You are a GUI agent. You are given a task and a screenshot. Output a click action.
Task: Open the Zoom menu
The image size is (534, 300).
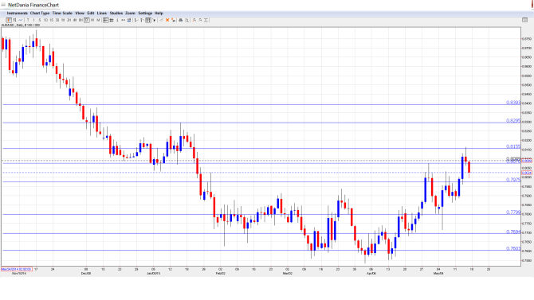(130, 14)
